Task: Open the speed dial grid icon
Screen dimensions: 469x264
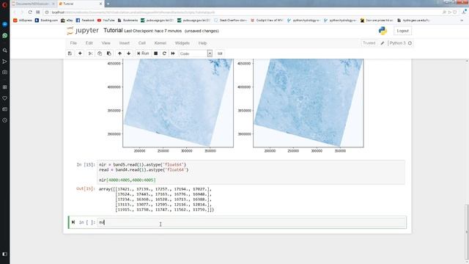Action: click(37, 12)
